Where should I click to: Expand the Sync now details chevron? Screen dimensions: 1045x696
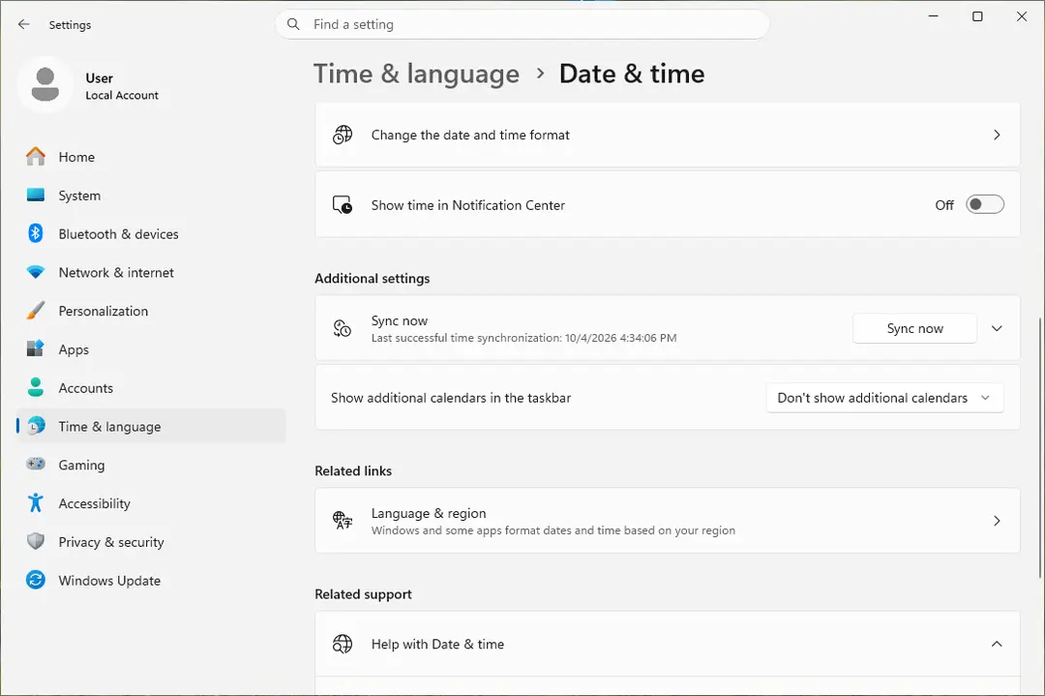click(997, 329)
